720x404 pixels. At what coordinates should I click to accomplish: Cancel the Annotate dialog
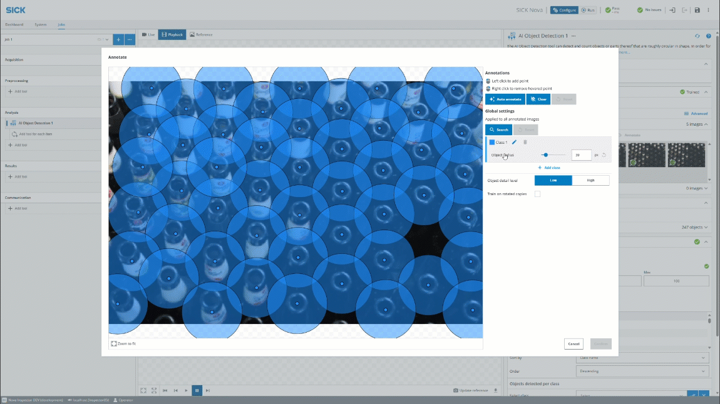pyautogui.click(x=573, y=344)
